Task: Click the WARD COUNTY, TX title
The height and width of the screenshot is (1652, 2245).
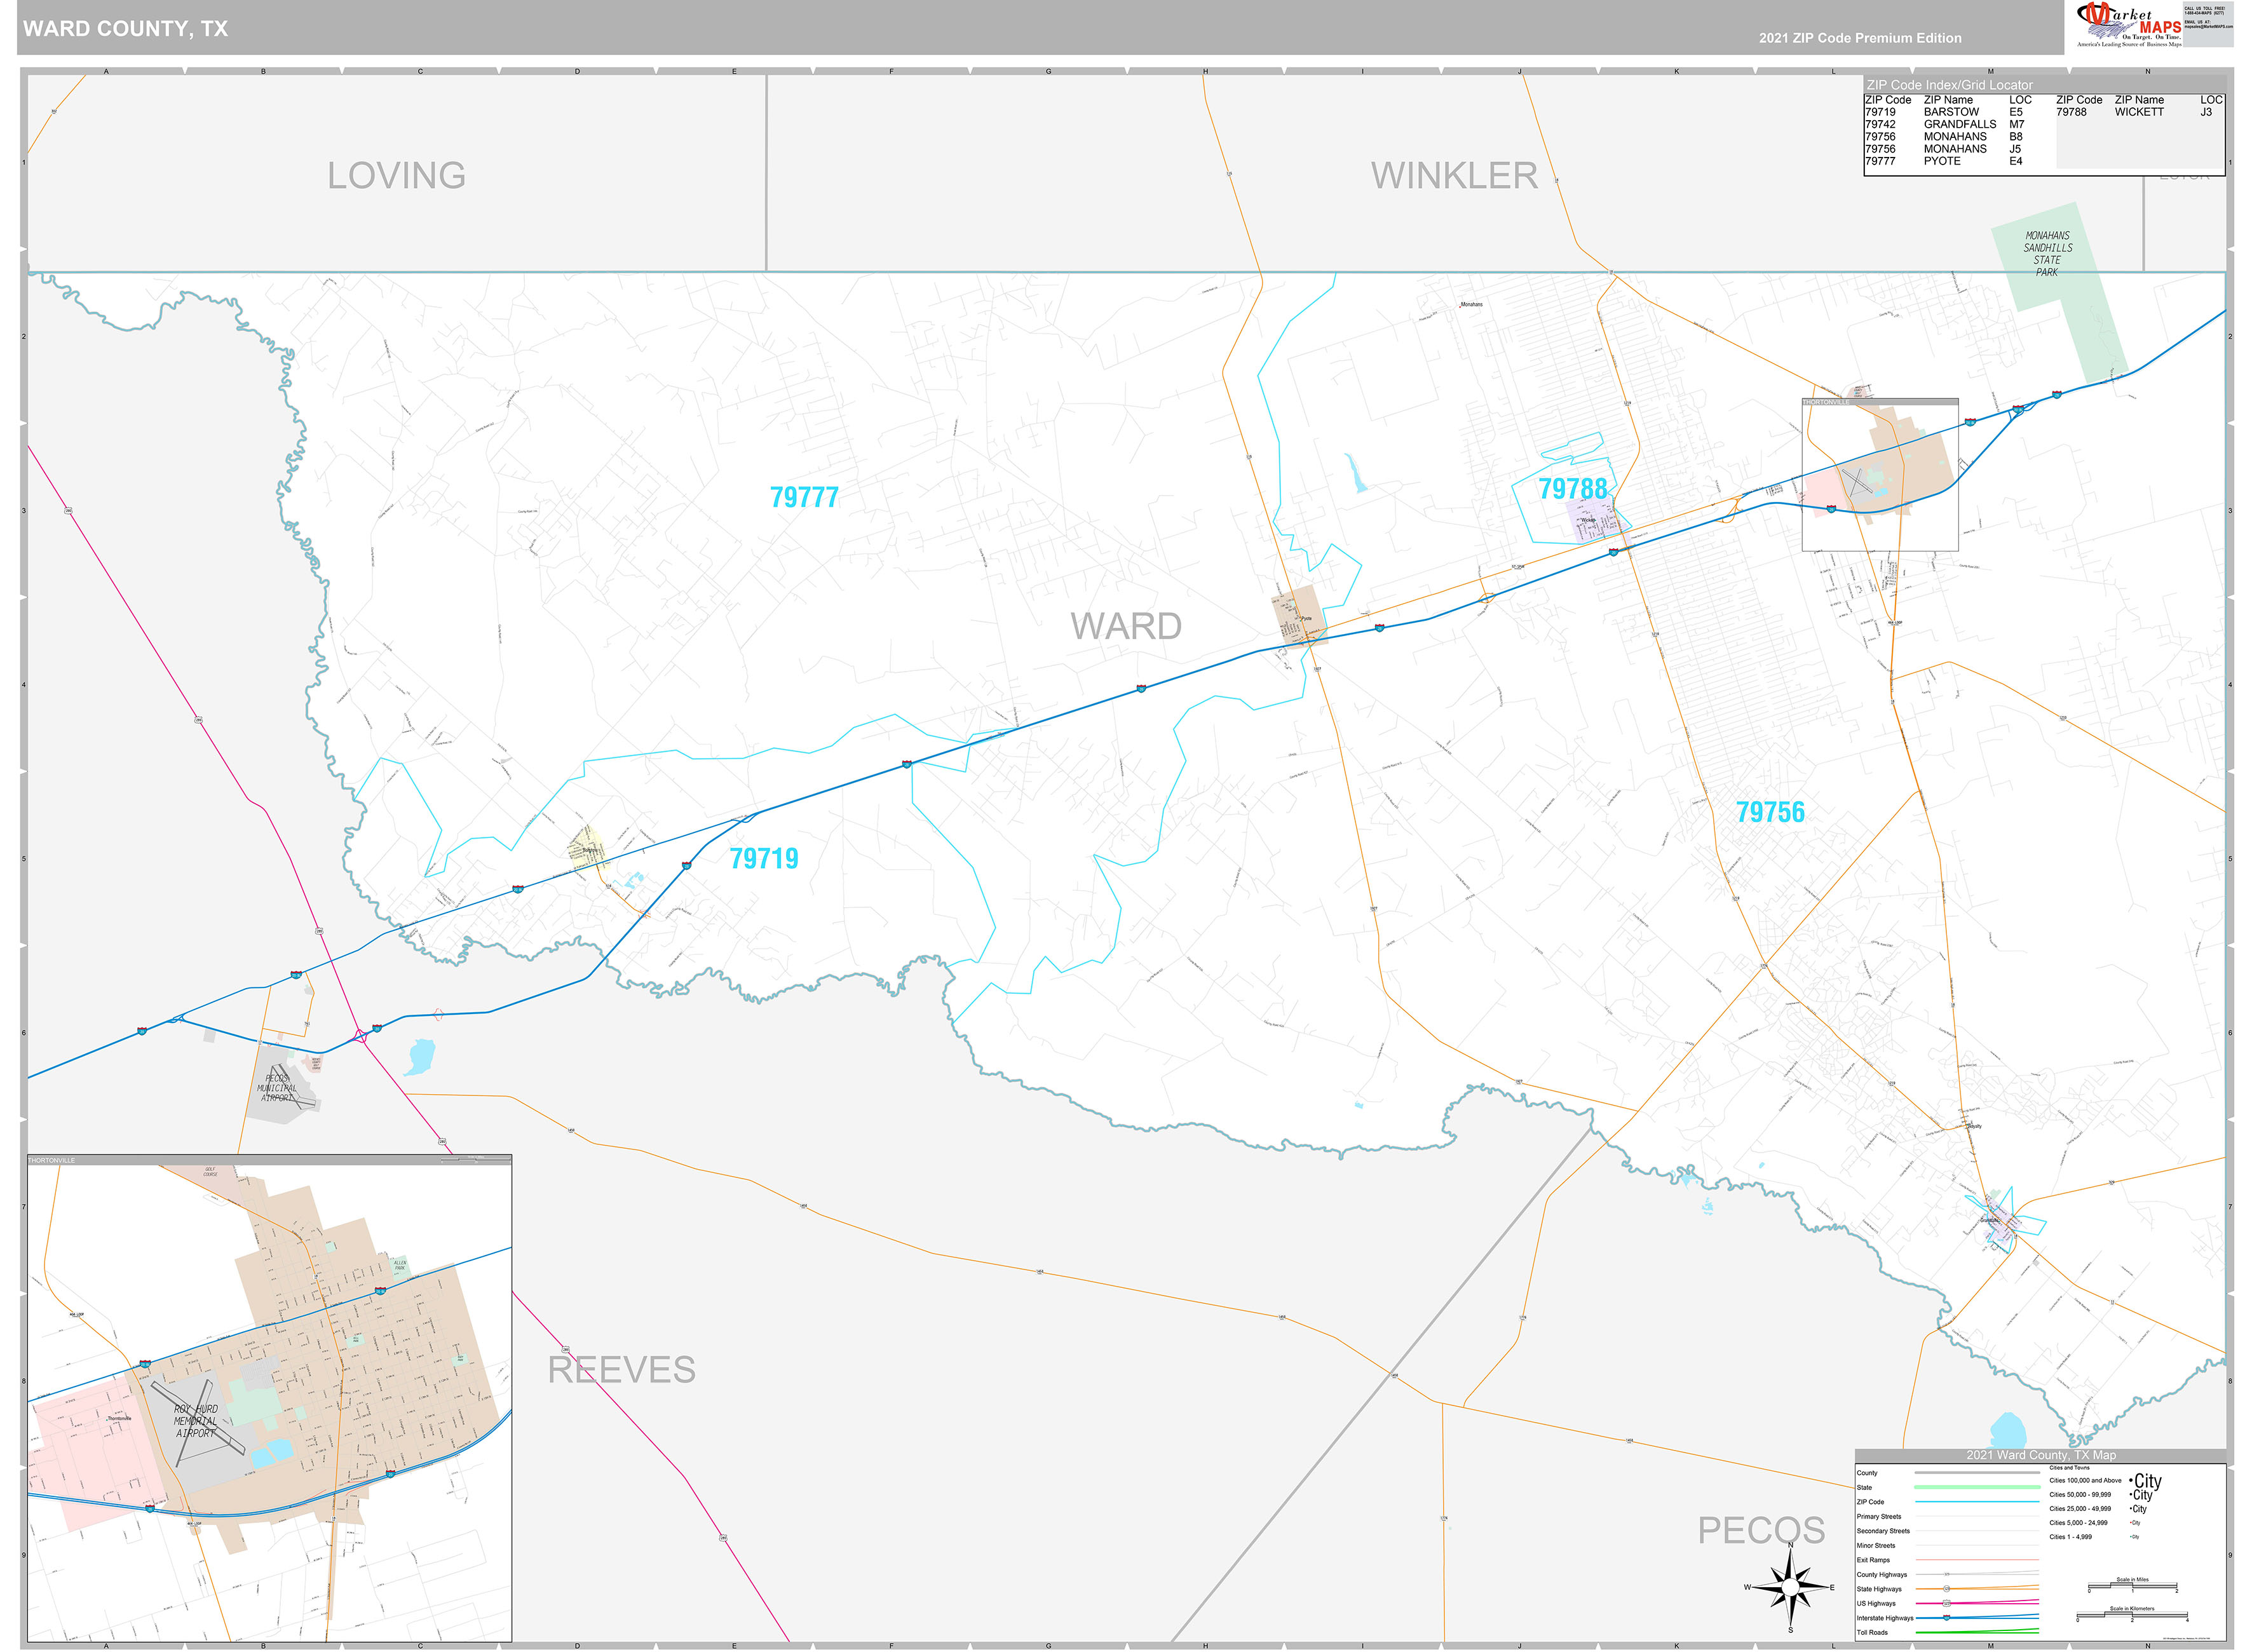Action: click(125, 29)
